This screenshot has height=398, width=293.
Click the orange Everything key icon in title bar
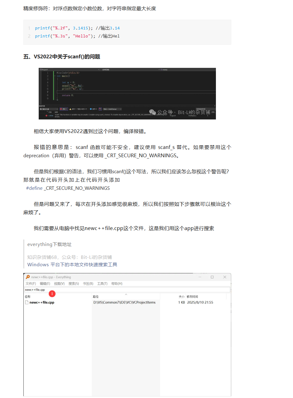[x=28, y=277]
